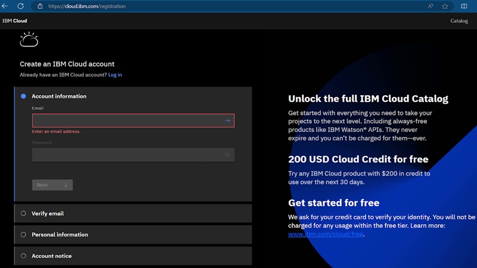Toggle password visibility eye icon
This screenshot has height=268, width=477.
[x=227, y=155]
